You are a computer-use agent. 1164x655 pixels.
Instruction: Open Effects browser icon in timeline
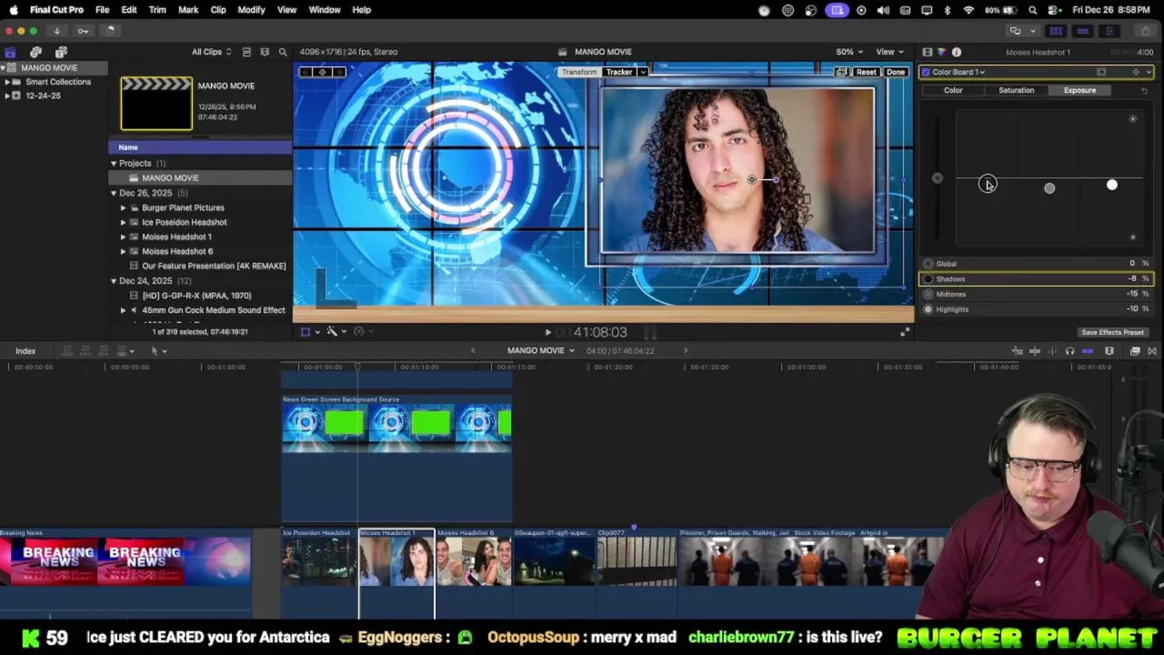point(1135,351)
